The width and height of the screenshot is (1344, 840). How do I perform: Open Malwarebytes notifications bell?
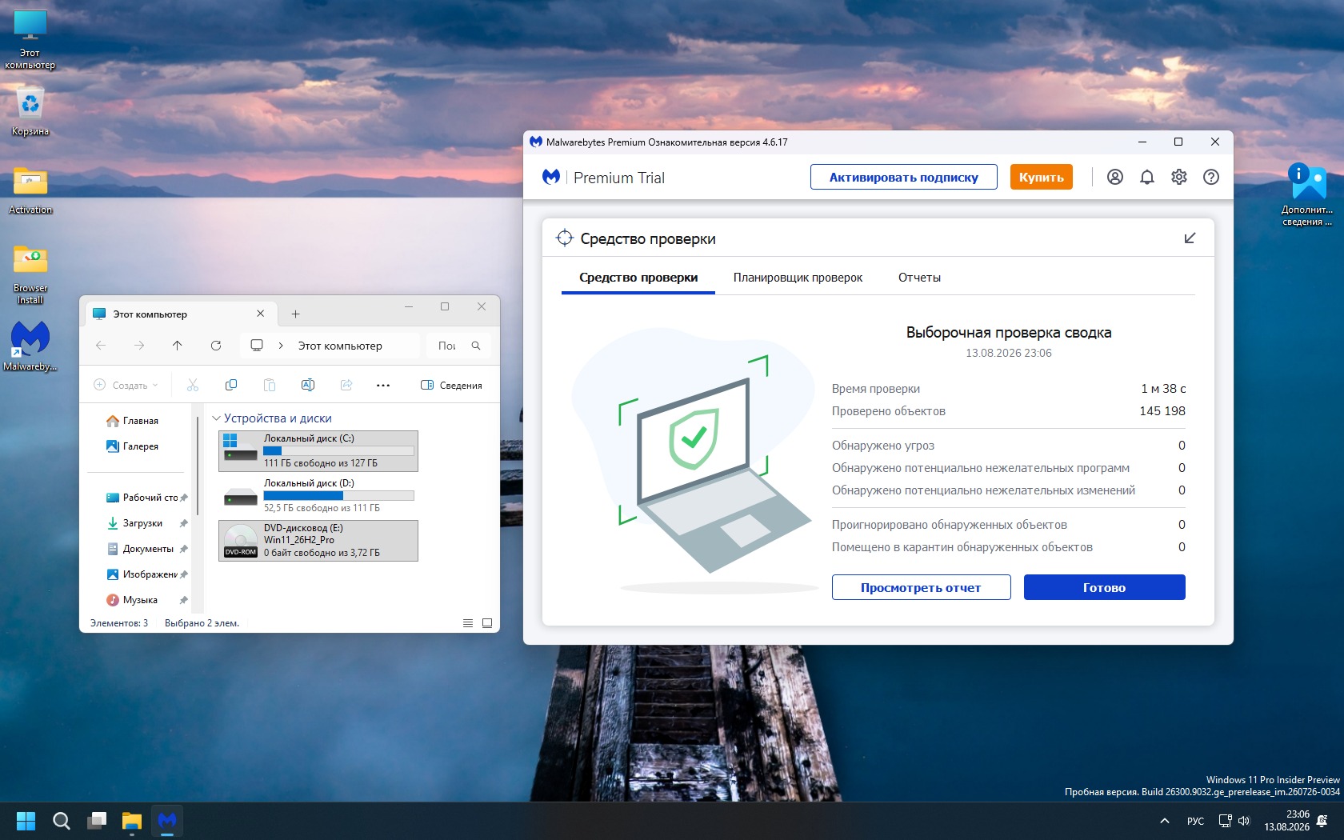[x=1147, y=177]
